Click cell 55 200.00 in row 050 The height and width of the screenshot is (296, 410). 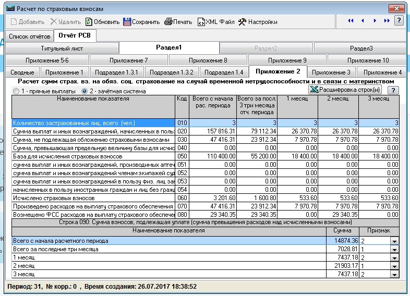(257, 156)
